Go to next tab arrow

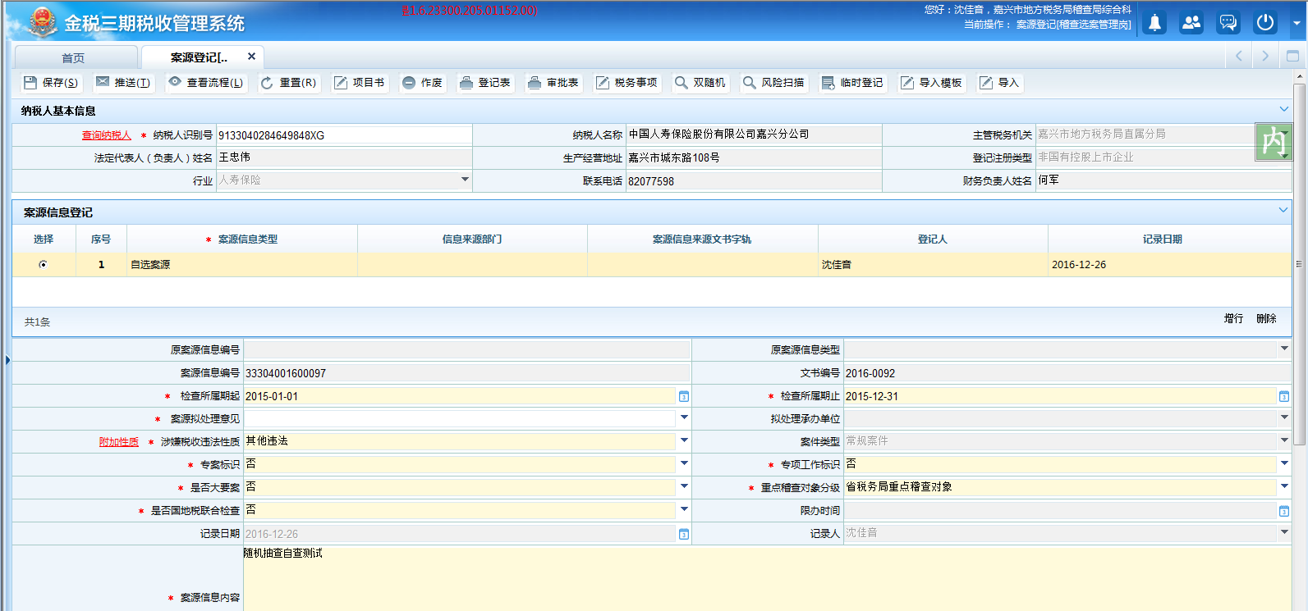pos(1265,57)
